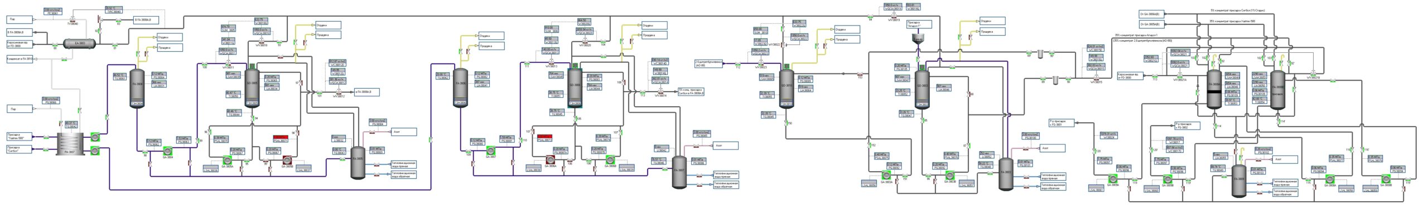
Task: Select pump GA-3803A symbol
Action: (886, 174)
